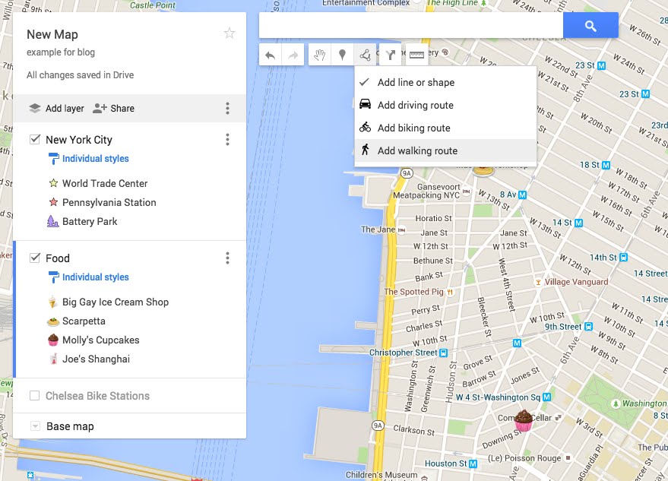Open the map-level three-dot menu
The image size is (668, 481).
point(226,108)
